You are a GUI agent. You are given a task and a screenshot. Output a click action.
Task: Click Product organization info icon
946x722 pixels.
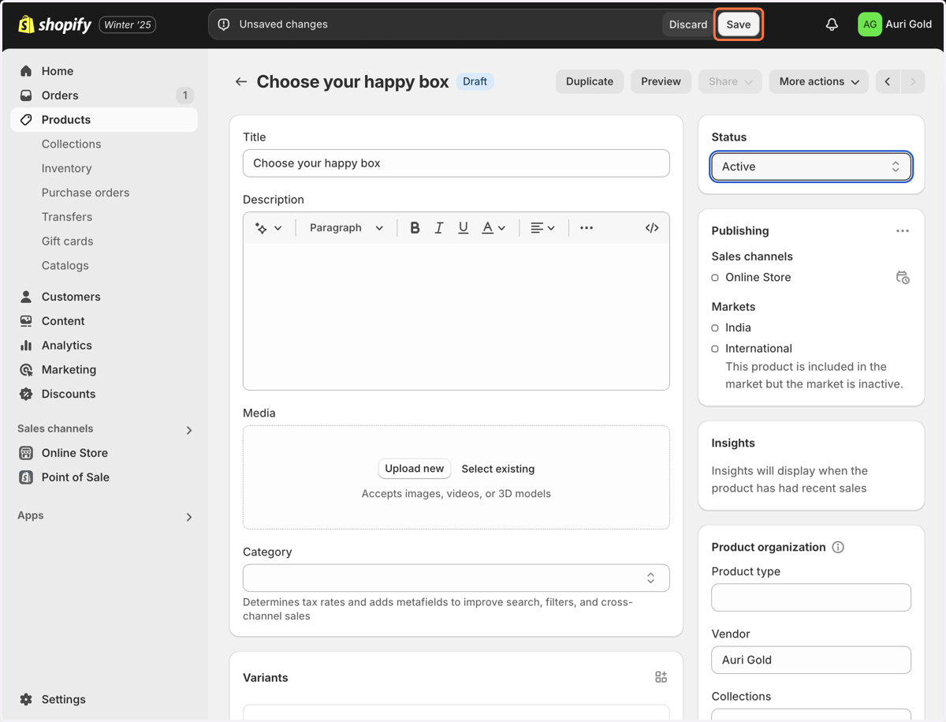tap(838, 547)
